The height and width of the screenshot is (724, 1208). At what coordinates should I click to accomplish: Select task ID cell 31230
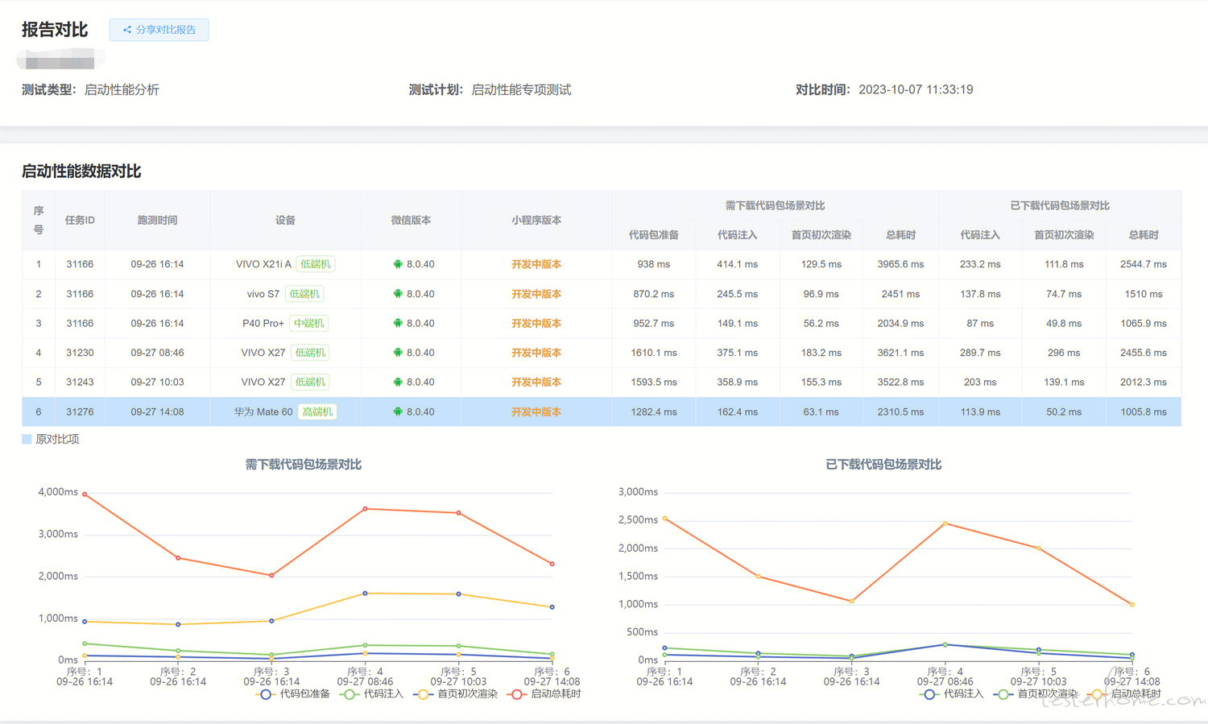[x=80, y=353]
